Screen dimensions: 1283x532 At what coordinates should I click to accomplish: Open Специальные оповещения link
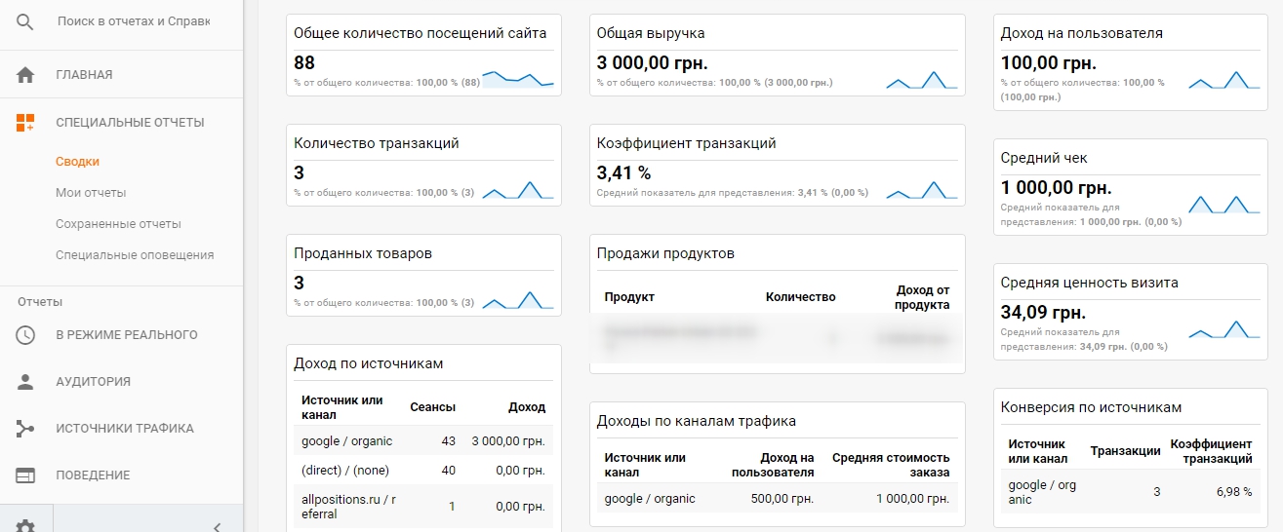[135, 255]
